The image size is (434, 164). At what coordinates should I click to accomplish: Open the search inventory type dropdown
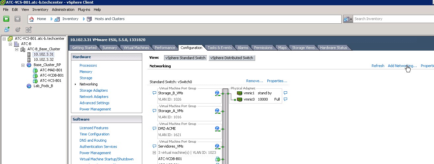pyautogui.click(x=348, y=19)
